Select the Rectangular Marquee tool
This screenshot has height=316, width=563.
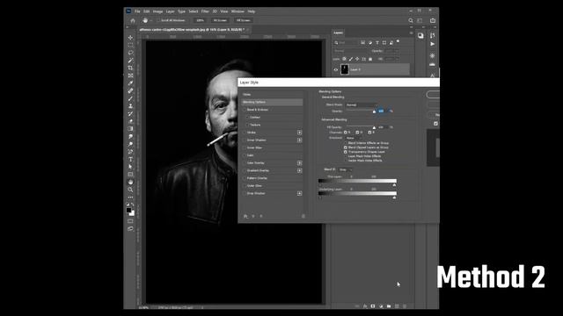tap(130, 45)
